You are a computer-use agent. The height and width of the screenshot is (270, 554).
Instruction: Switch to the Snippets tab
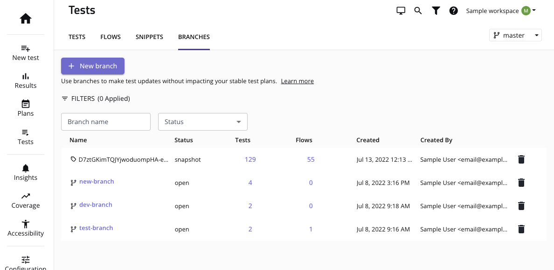pos(149,37)
